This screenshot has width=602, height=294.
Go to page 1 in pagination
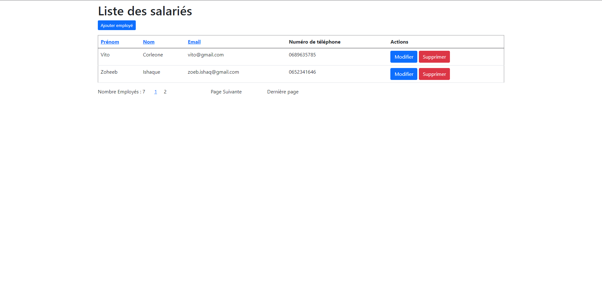click(156, 92)
